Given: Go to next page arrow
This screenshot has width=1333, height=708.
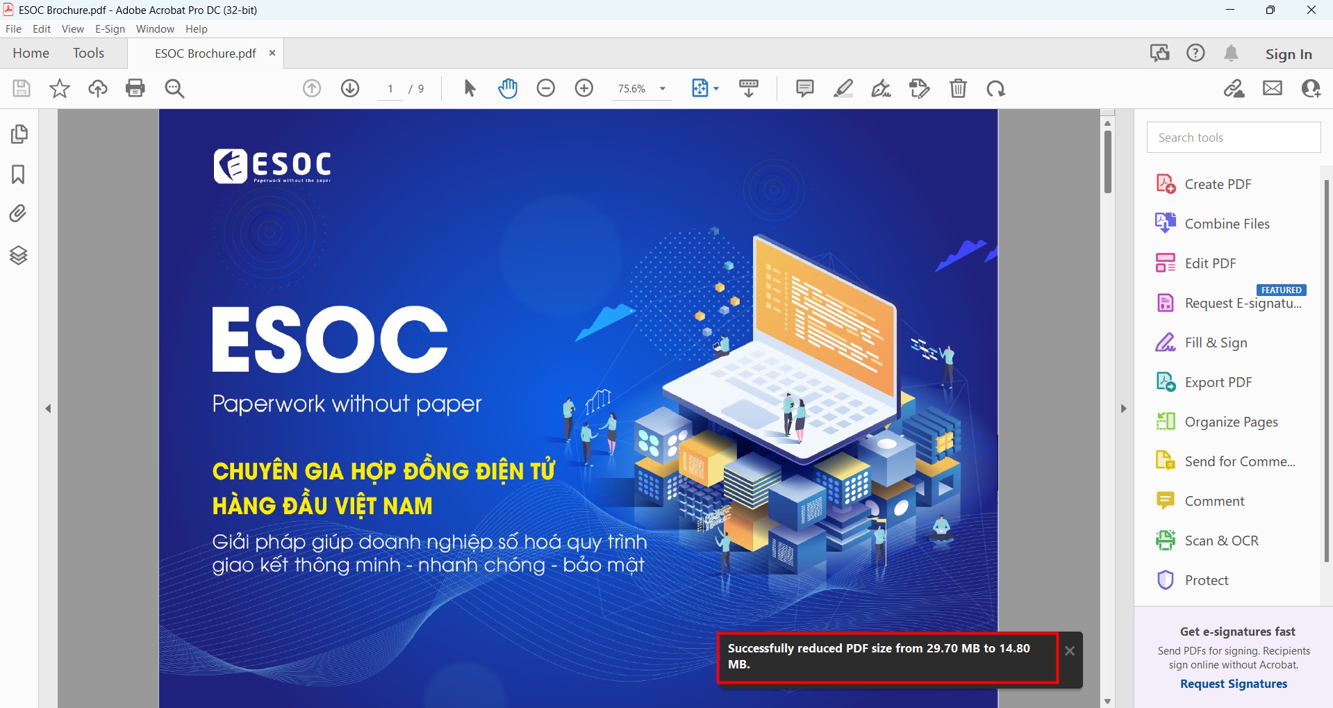Looking at the screenshot, I should click(x=350, y=88).
